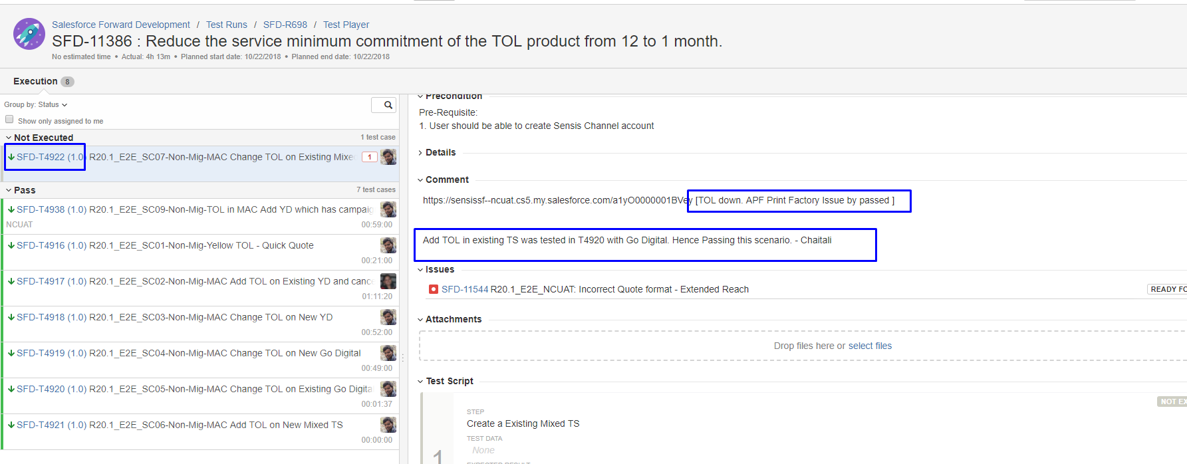Click the red bug icon beside SFD-11544
The height and width of the screenshot is (464, 1187).
[x=434, y=289]
